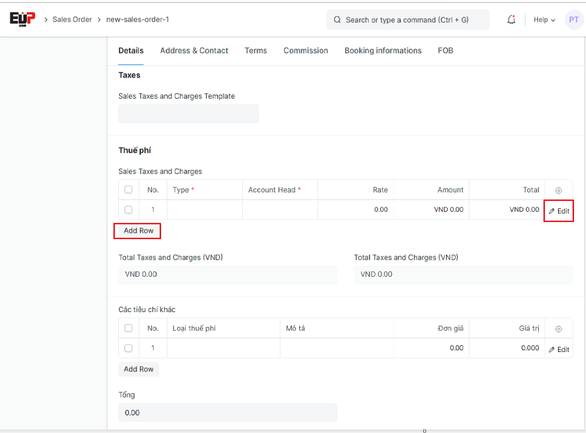The height and width of the screenshot is (433, 586).
Task: Click the PT user avatar
Action: point(573,20)
